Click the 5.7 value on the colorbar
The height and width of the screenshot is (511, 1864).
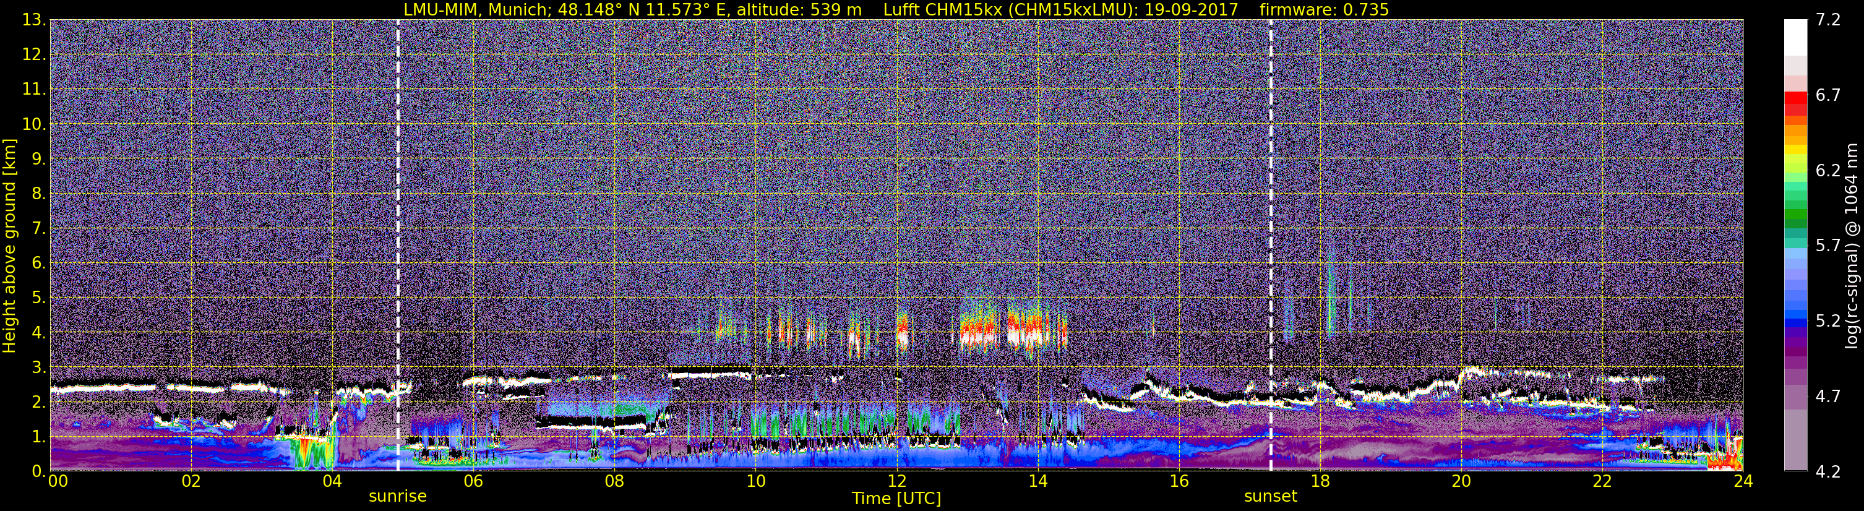pos(1828,246)
